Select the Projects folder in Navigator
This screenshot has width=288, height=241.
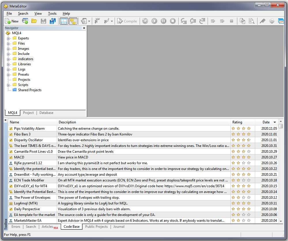(x=24, y=80)
